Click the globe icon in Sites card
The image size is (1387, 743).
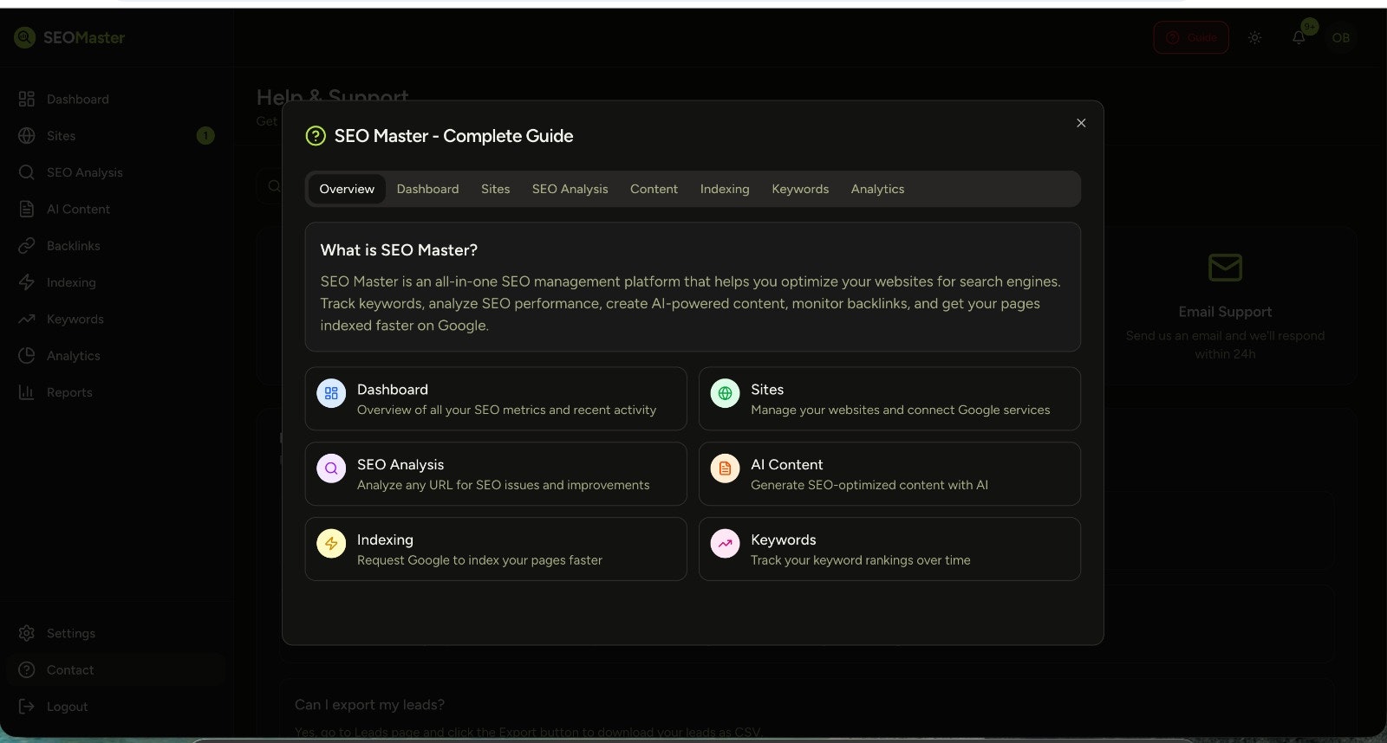coord(725,393)
